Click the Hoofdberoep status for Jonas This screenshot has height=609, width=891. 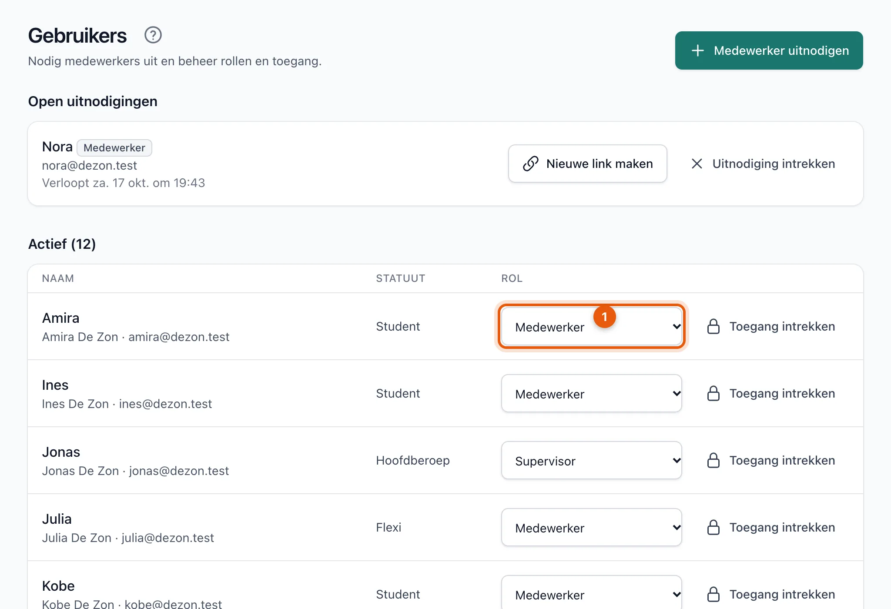[413, 460]
